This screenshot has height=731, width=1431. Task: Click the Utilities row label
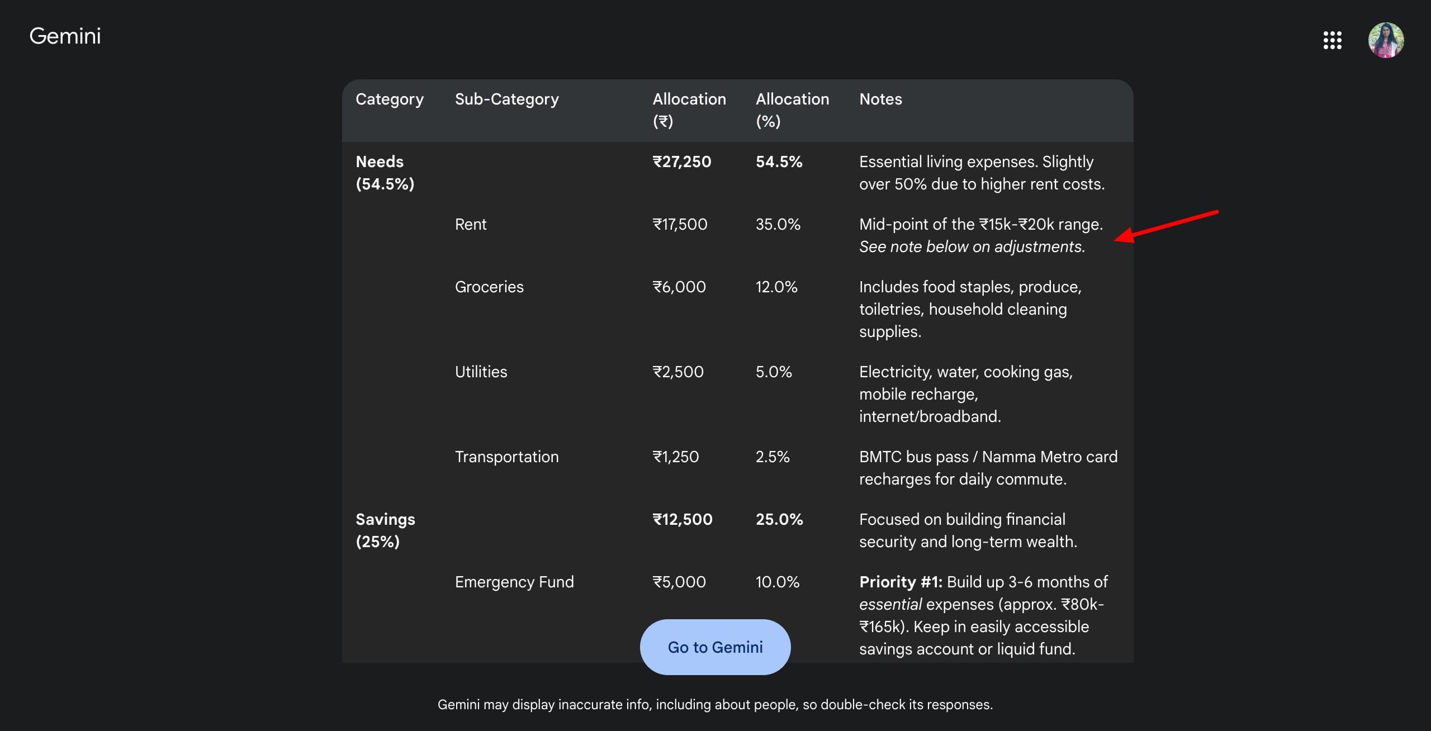tap(481, 372)
